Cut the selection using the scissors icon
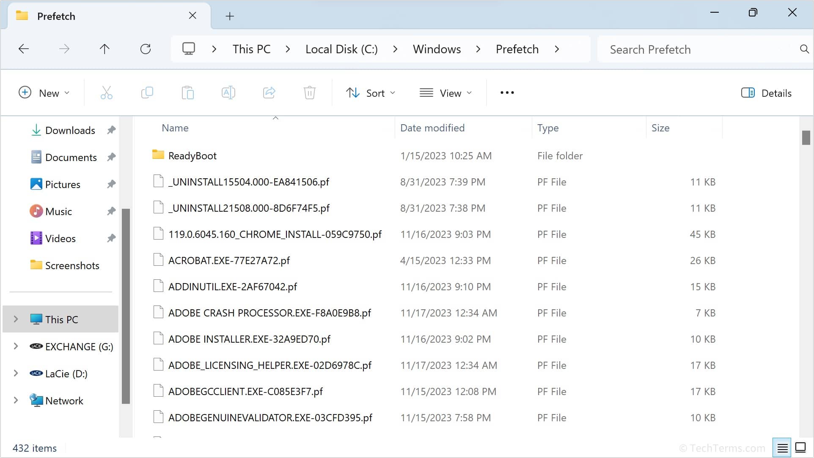 tap(106, 93)
